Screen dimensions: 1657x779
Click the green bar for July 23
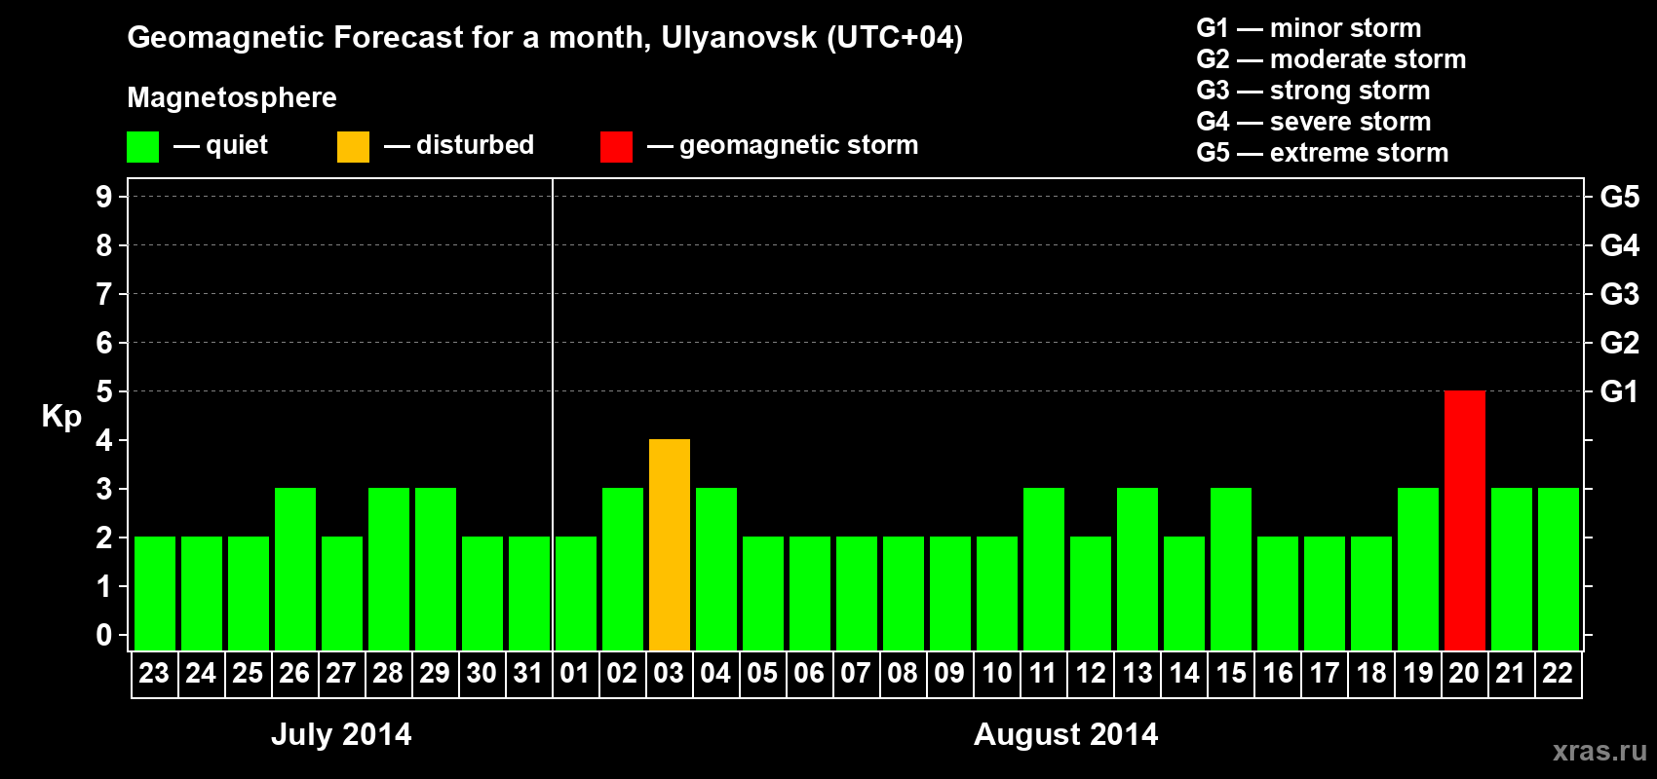click(155, 593)
